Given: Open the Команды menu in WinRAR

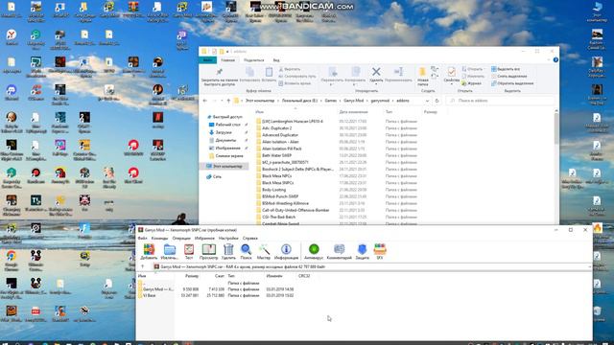Looking at the screenshot, I should click(159, 238).
